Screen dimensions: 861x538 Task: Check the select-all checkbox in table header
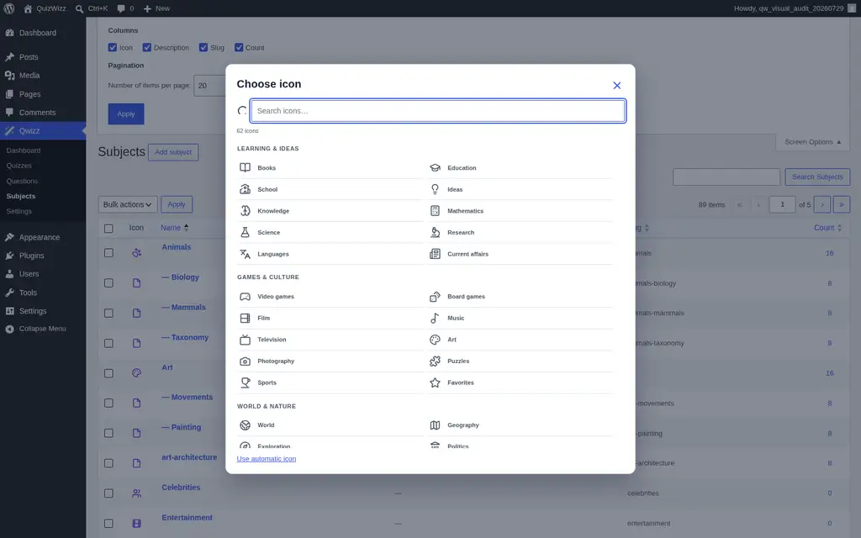108,229
